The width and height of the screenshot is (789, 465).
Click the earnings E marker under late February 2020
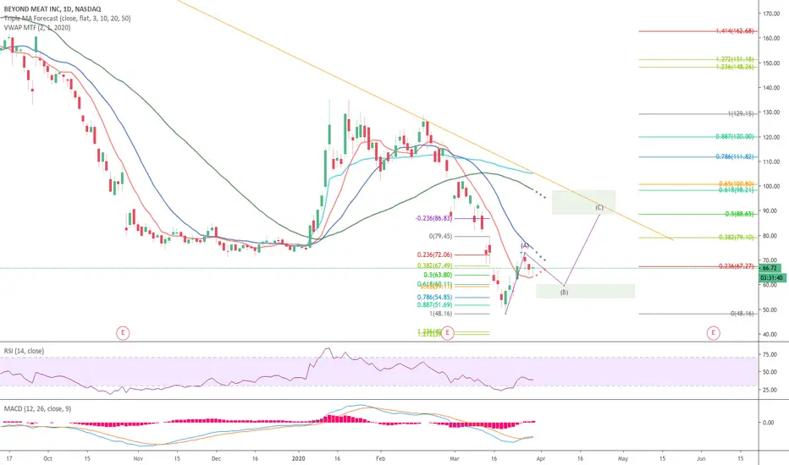tap(447, 333)
